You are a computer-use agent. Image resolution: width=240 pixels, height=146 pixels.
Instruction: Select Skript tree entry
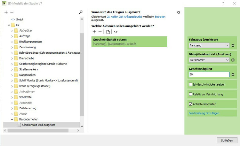tap(20, 19)
